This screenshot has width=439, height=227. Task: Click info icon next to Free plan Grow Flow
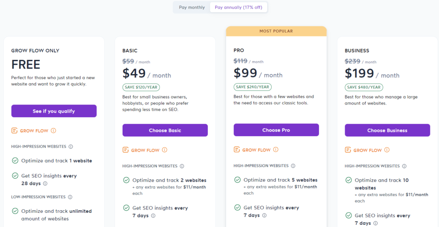coord(54,131)
